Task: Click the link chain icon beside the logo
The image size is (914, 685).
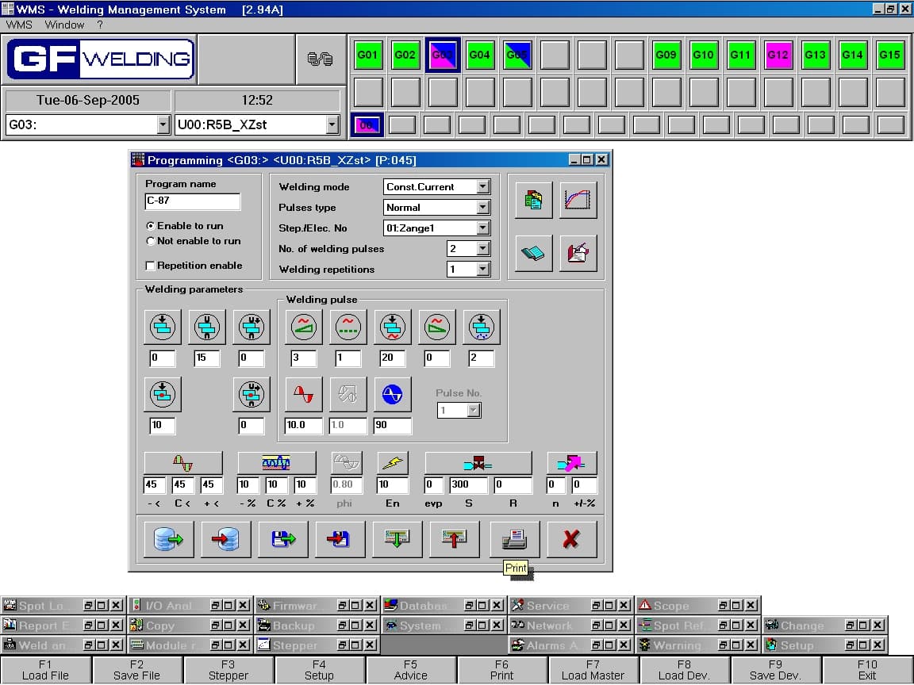Action: [320, 59]
